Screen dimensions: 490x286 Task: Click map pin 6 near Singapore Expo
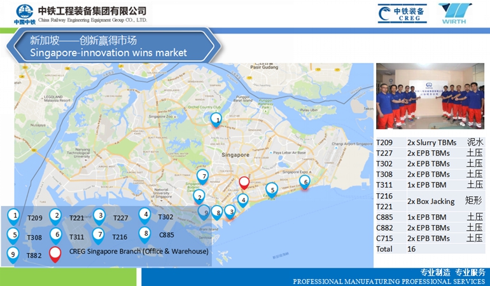[305, 182]
